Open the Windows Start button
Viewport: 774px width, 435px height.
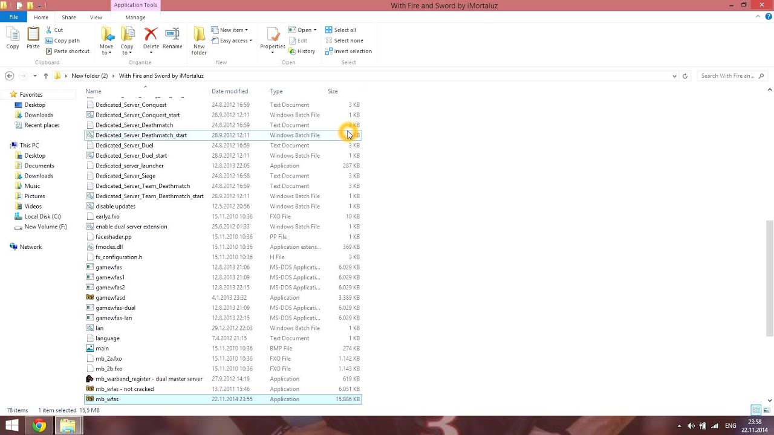coord(11,426)
